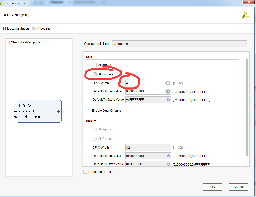Click the s_axi_aclk port on the block
Viewport: 256px width, 197px height.
27,111
